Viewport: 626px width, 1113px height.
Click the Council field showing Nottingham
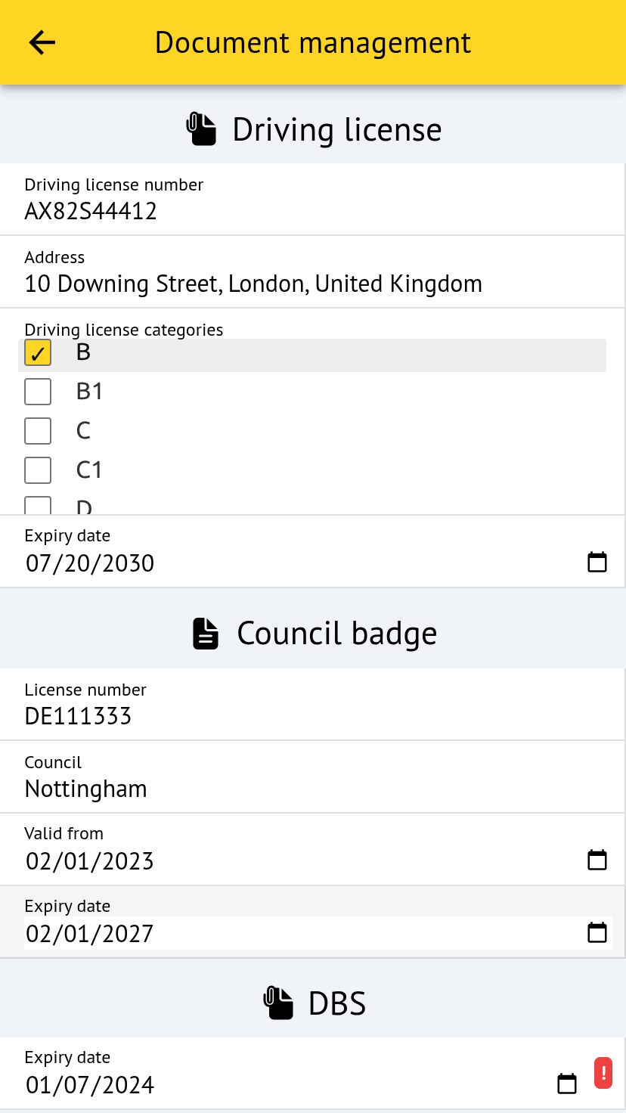(227, 789)
